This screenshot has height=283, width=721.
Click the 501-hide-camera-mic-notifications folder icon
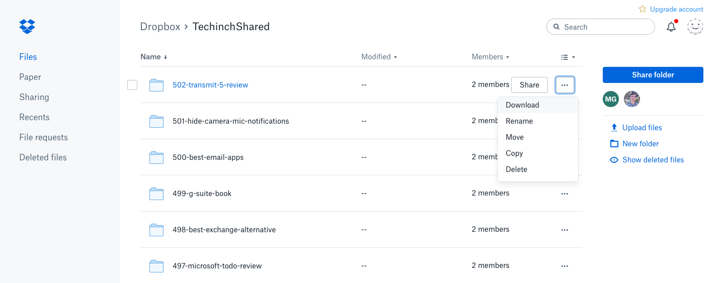coord(156,121)
